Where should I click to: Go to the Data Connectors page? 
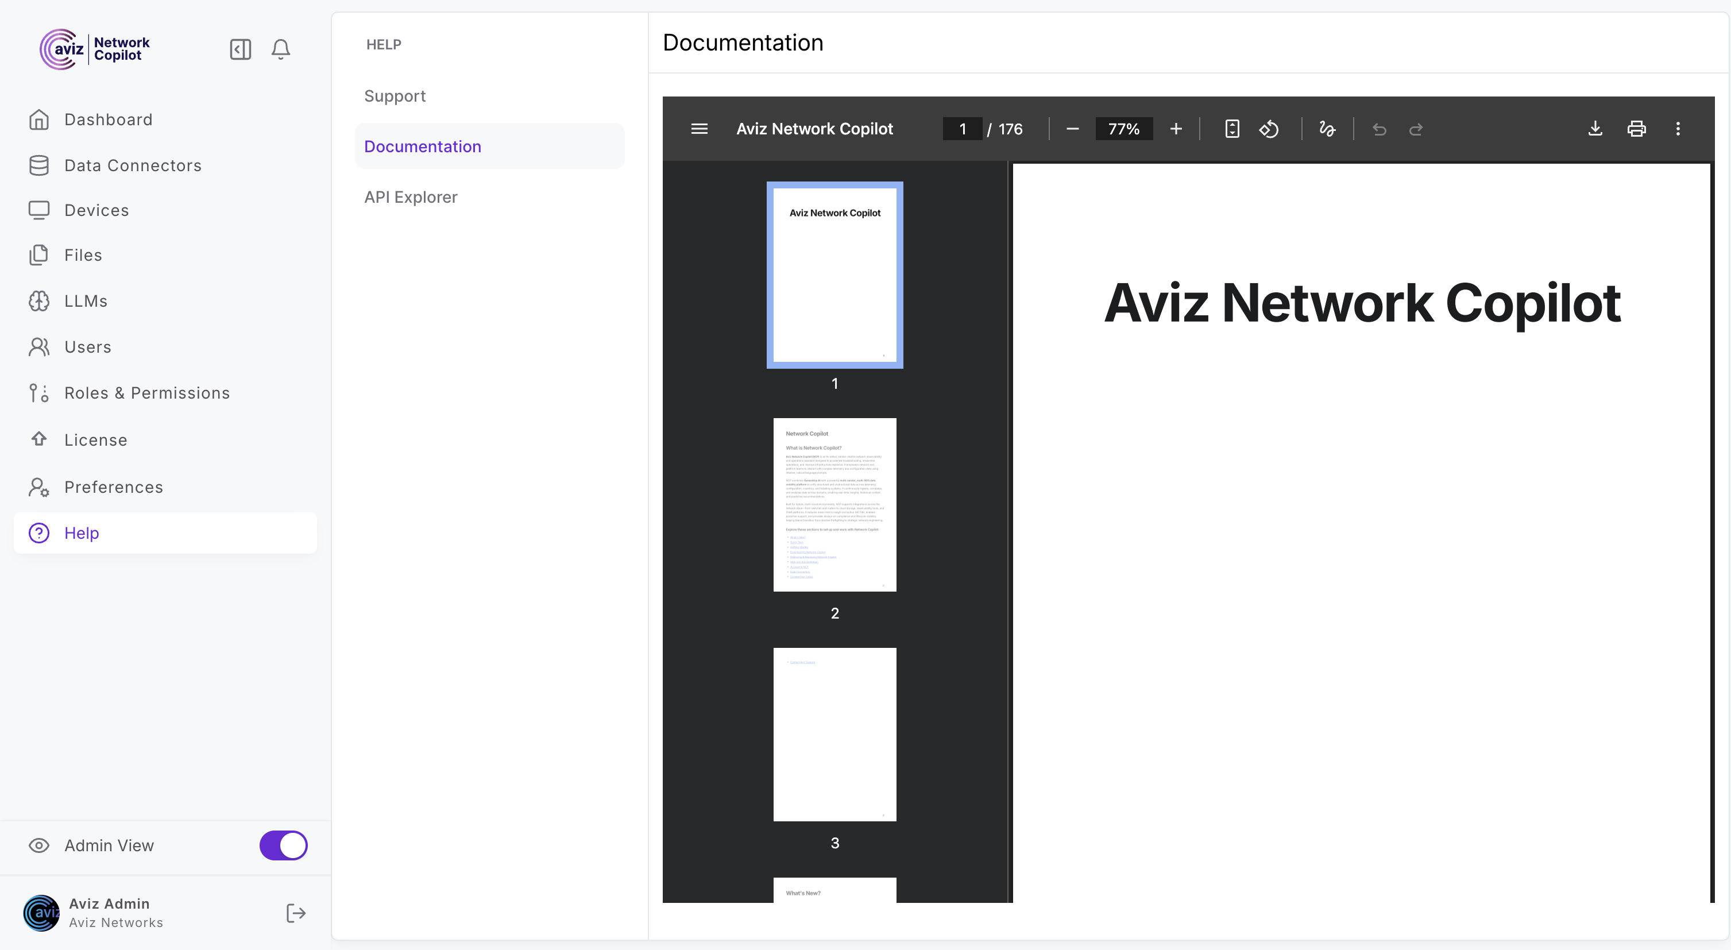coord(132,165)
